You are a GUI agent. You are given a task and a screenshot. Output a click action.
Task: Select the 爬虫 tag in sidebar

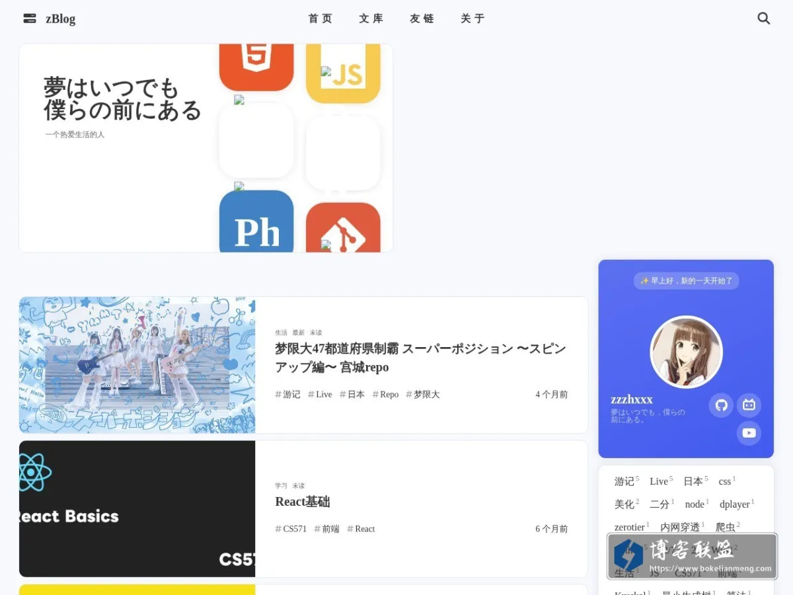[728, 527]
